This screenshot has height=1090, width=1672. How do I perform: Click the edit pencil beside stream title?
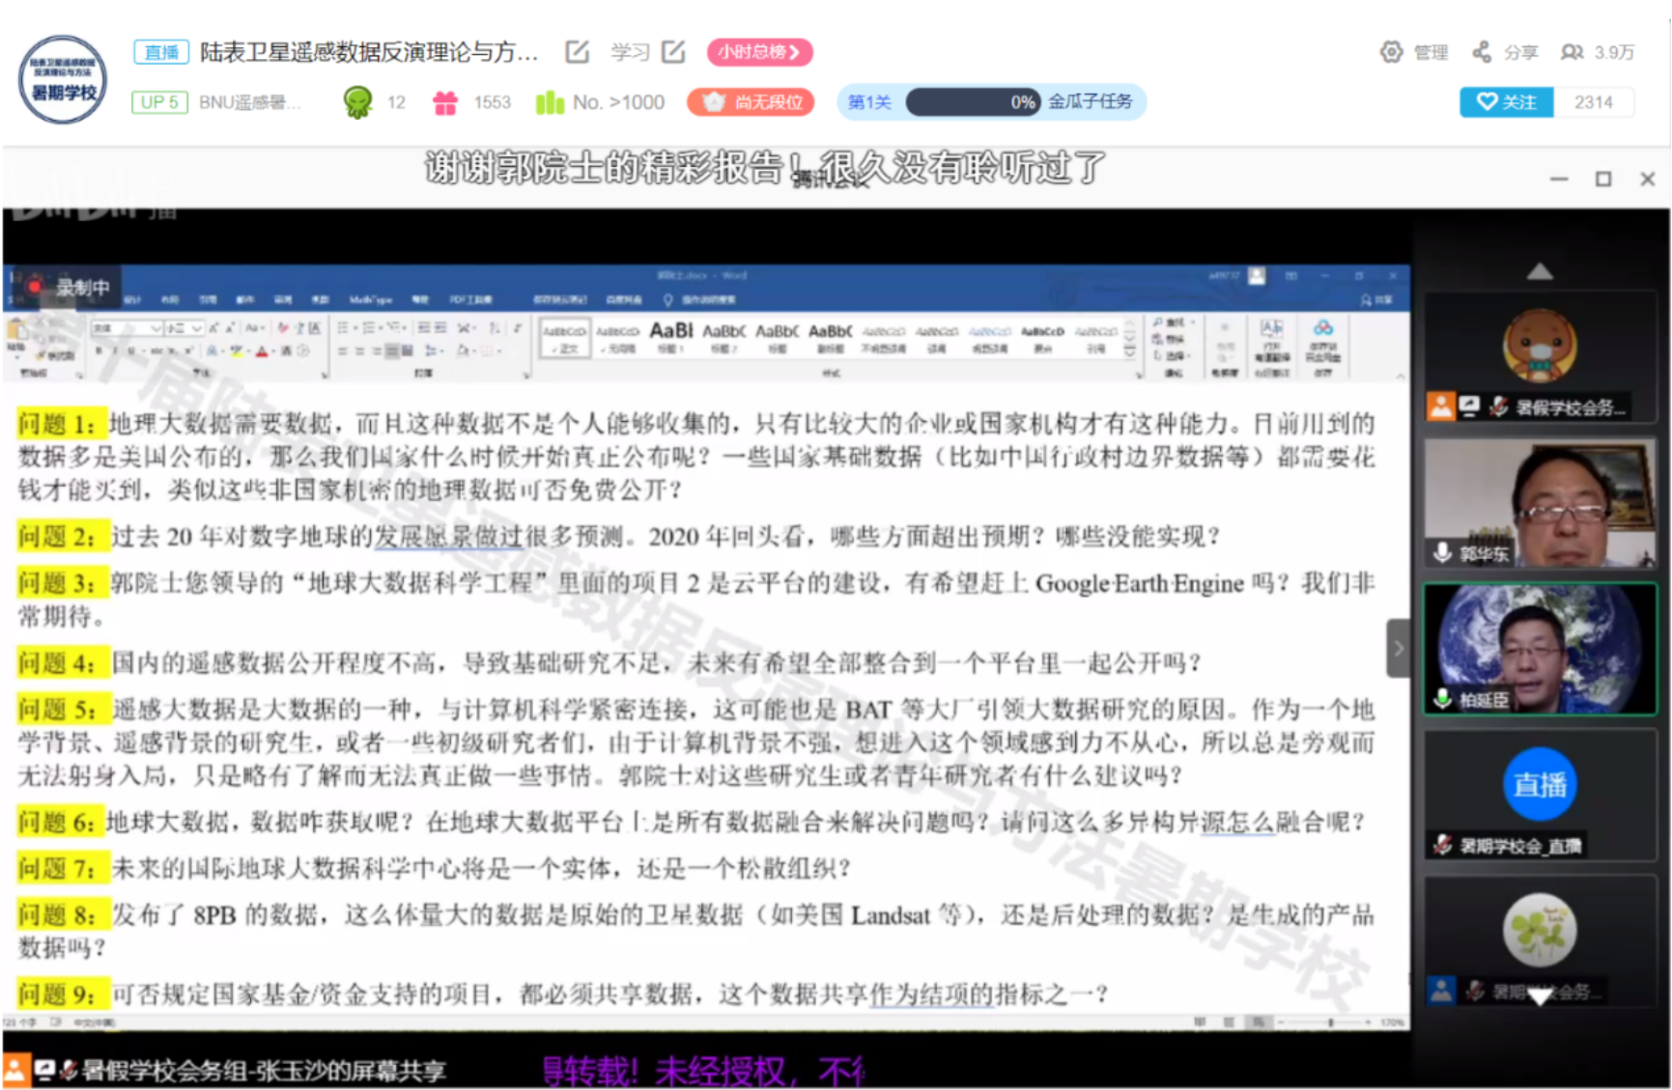(578, 52)
